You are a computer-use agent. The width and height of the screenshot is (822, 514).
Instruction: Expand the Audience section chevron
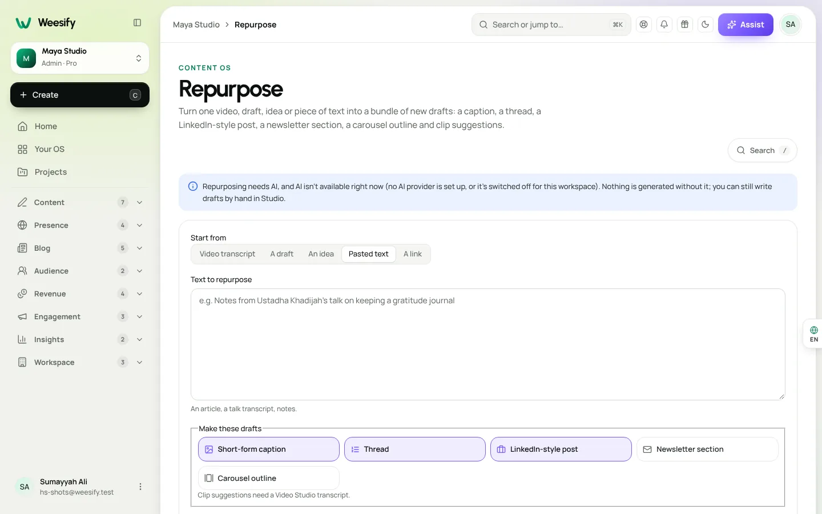point(139,271)
